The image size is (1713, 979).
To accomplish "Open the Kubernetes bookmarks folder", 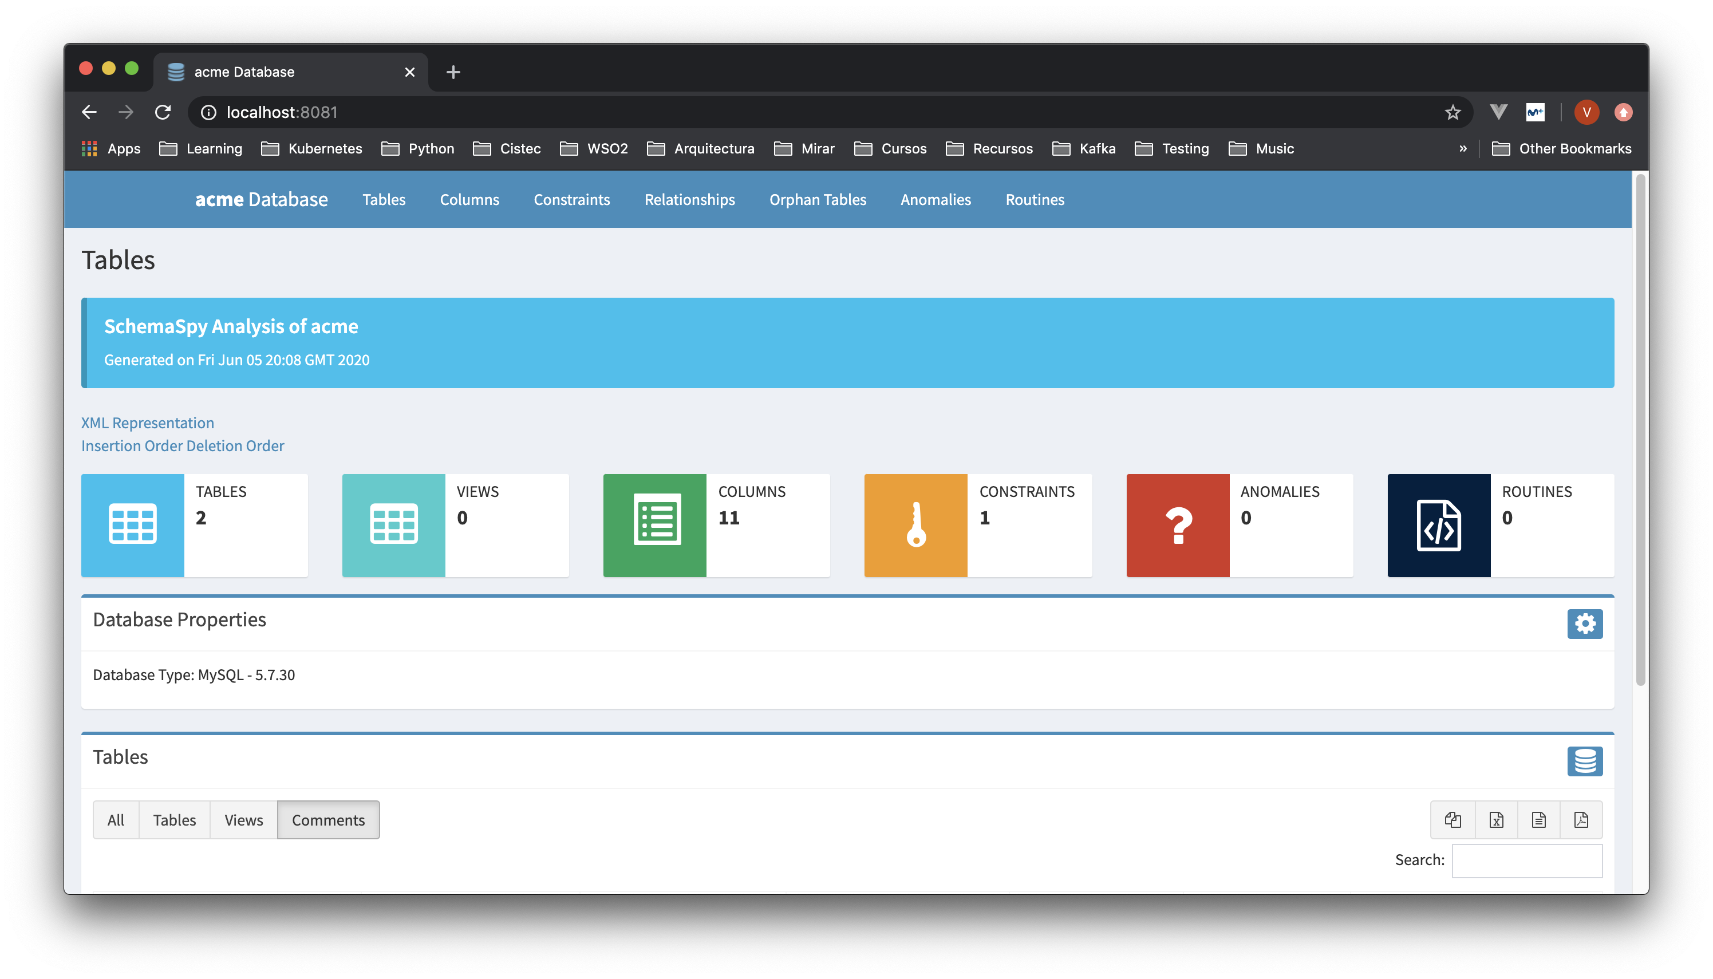I will [312, 149].
